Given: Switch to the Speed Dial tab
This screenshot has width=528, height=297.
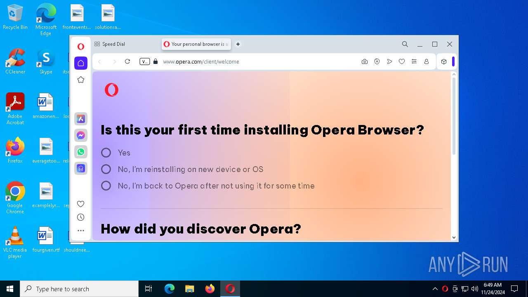Looking at the screenshot, I should point(126,44).
